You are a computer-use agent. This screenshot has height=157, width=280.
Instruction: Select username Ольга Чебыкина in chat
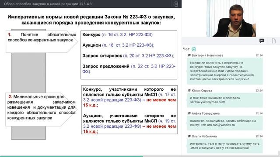(204, 137)
